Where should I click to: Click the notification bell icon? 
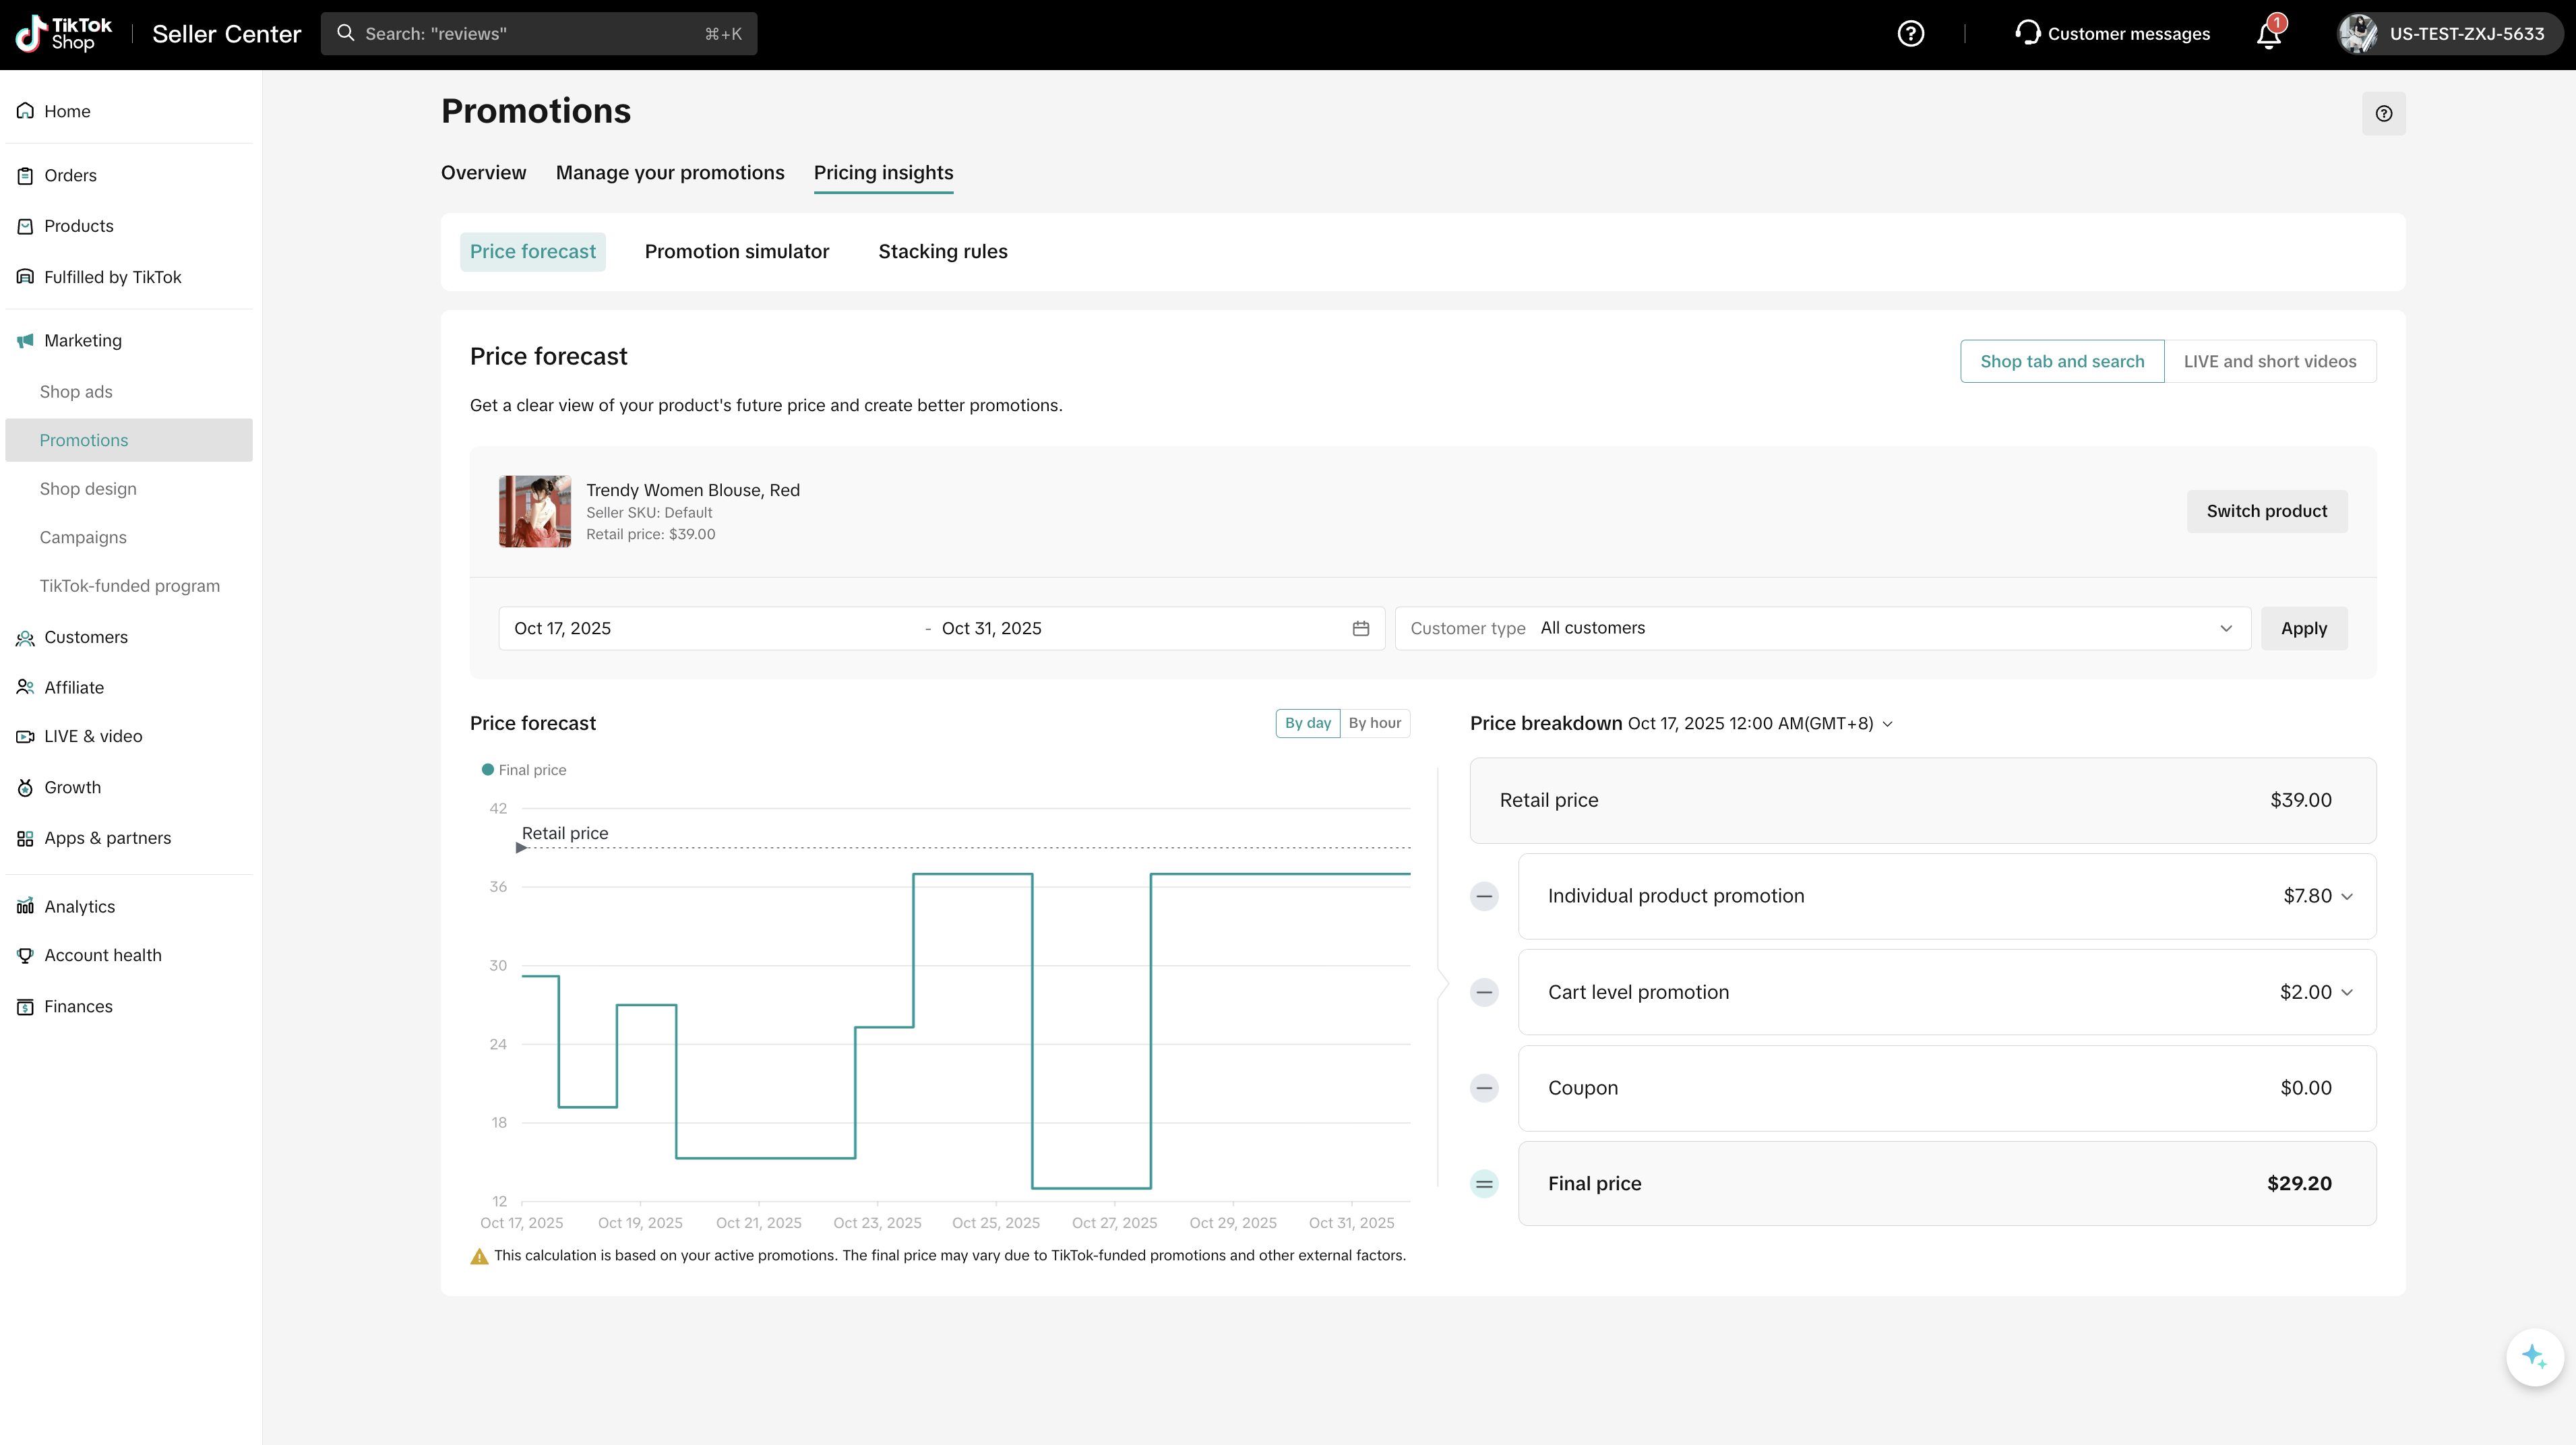tap(2268, 35)
